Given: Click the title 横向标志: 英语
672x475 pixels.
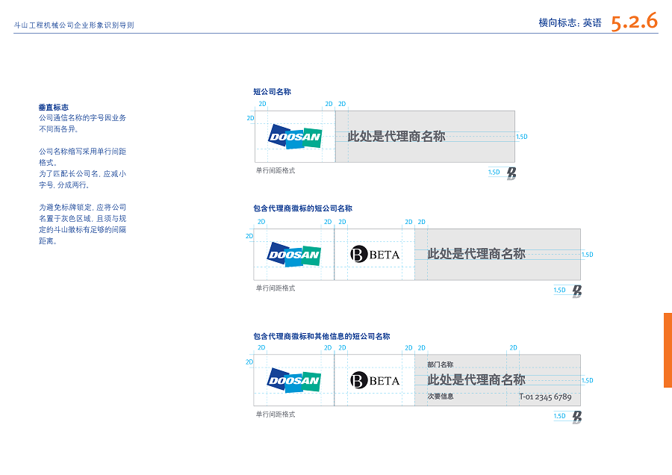Looking at the screenshot, I should click(570, 22).
